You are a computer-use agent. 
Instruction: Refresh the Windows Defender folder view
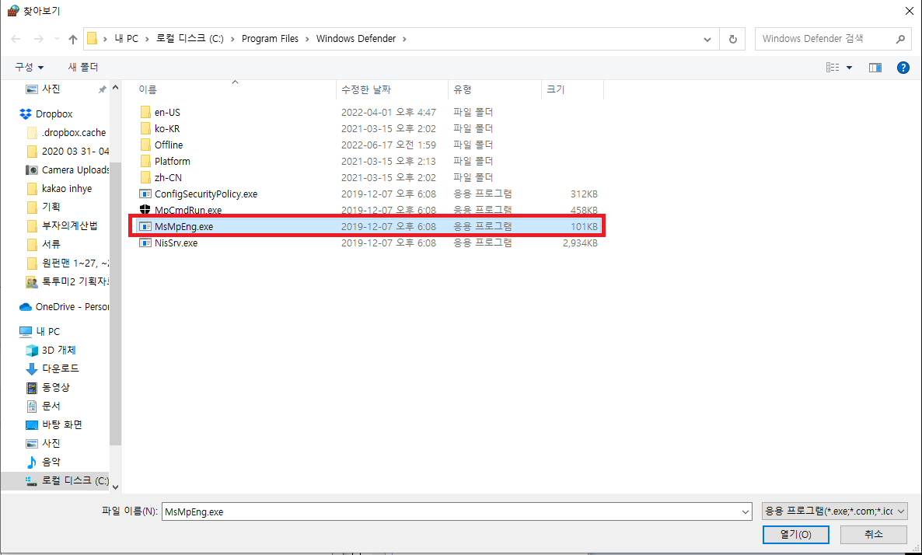pyautogui.click(x=732, y=38)
